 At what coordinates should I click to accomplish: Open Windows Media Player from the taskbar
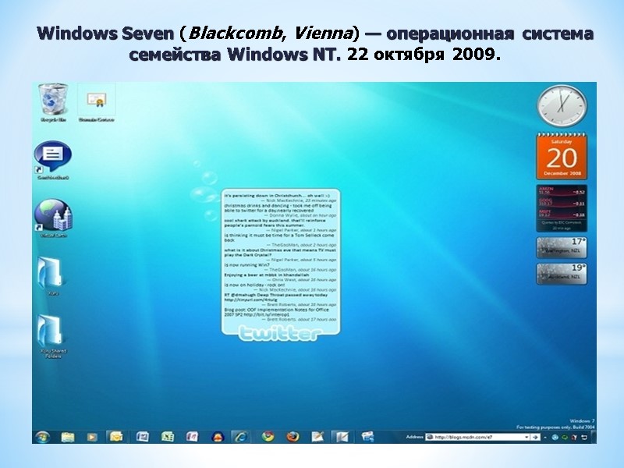[90, 435]
